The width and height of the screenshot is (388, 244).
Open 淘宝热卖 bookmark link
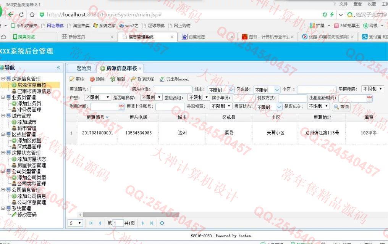[x=78, y=26]
